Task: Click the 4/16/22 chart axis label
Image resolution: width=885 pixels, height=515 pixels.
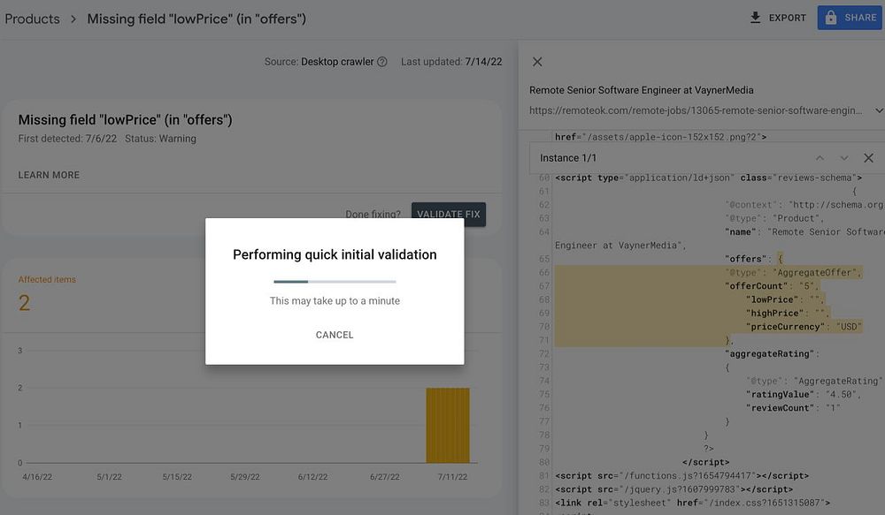Action: (37, 477)
